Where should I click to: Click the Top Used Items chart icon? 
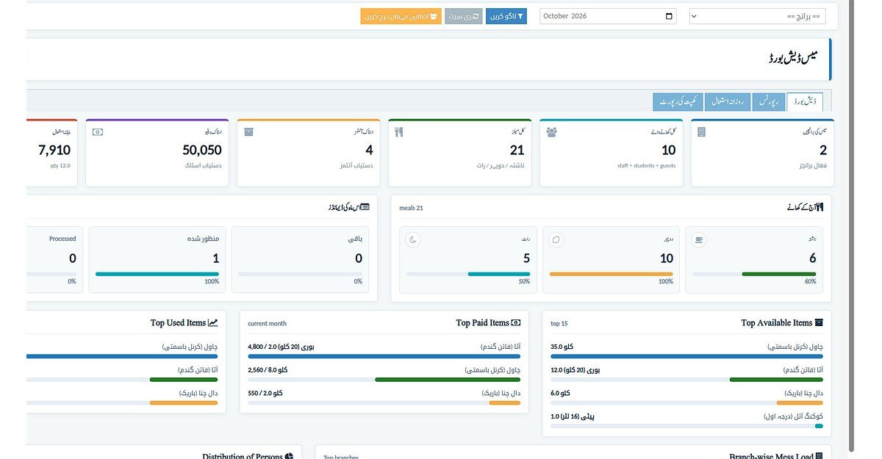pyautogui.click(x=213, y=322)
